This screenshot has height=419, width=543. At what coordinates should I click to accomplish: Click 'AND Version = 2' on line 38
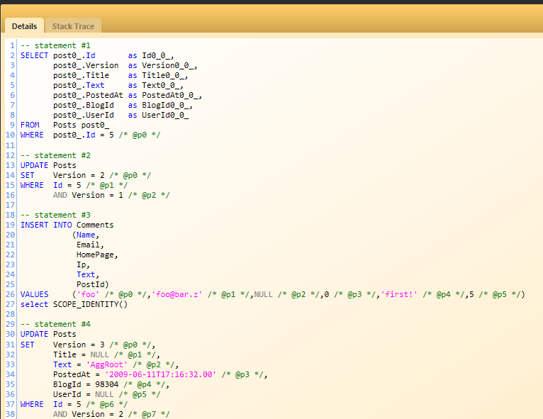coord(88,415)
